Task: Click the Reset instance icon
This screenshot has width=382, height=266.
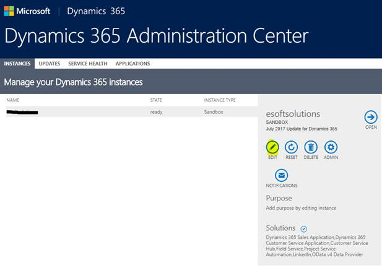Action: [x=292, y=147]
